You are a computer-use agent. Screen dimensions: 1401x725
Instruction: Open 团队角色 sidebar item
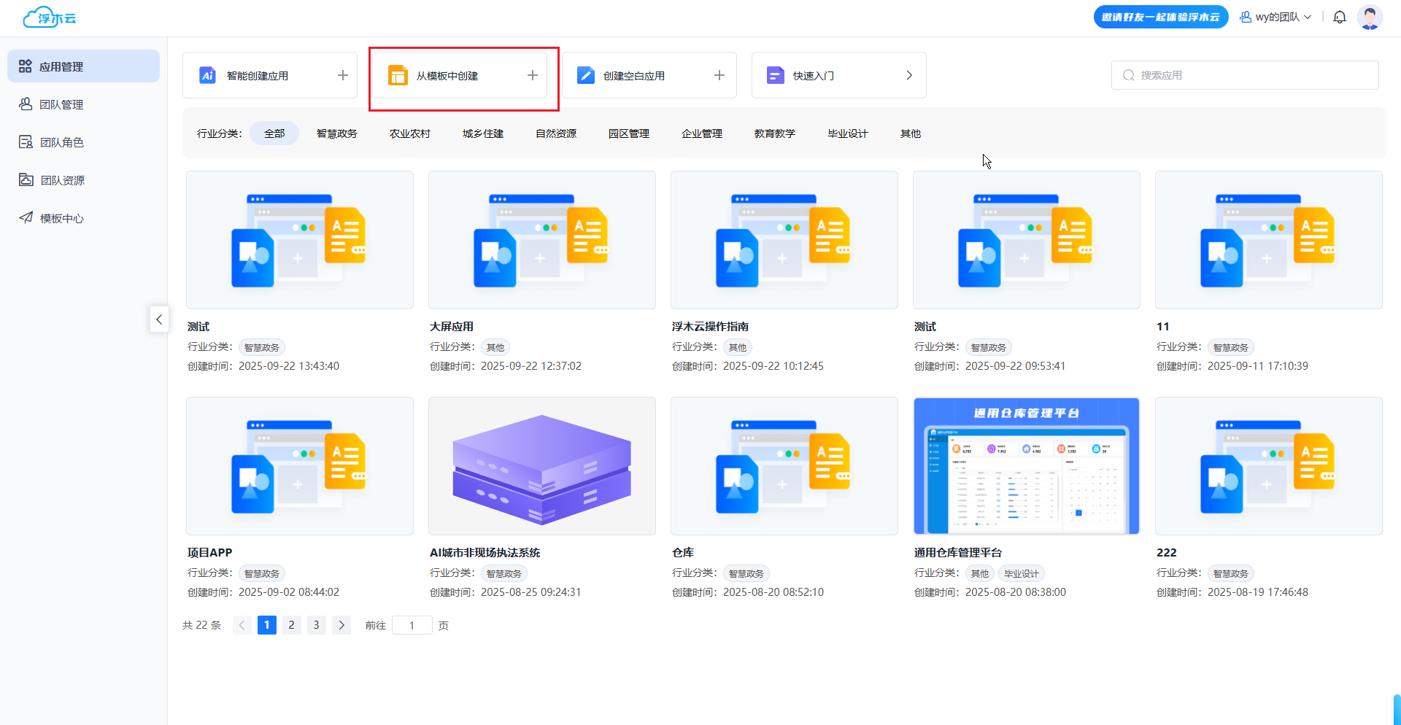[x=61, y=142]
